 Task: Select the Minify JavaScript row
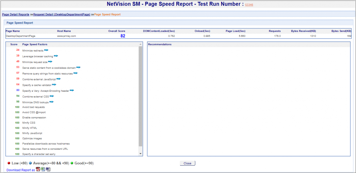click(x=32, y=133)
